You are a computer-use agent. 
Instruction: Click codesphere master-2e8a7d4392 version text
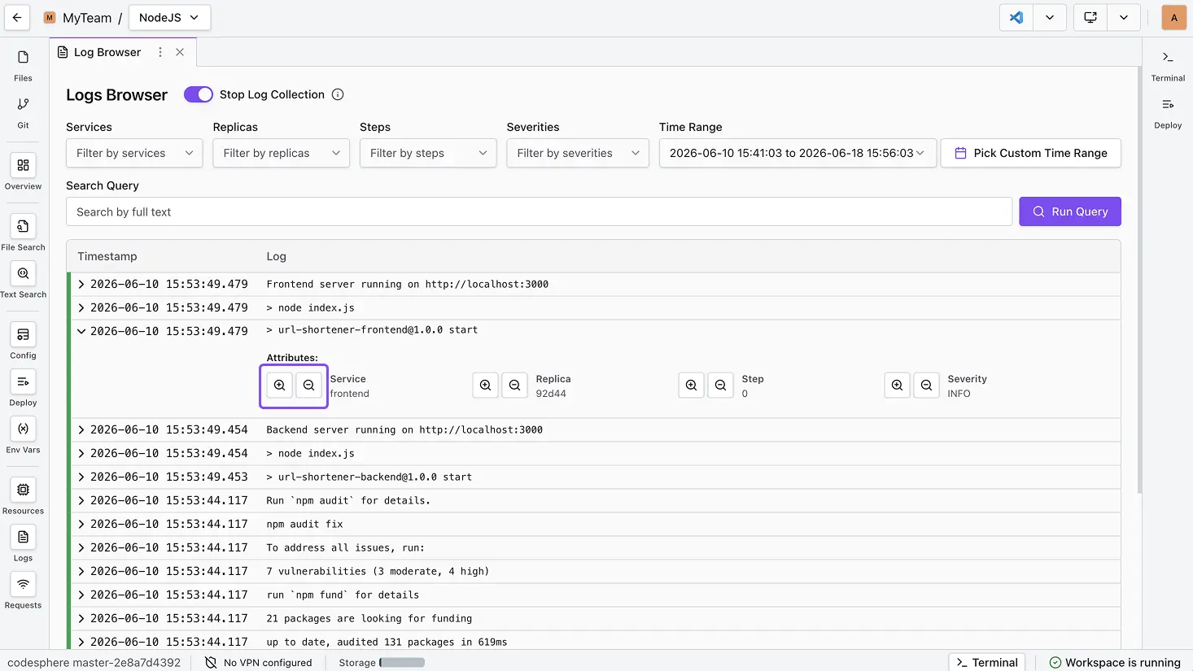pos(94,662)
